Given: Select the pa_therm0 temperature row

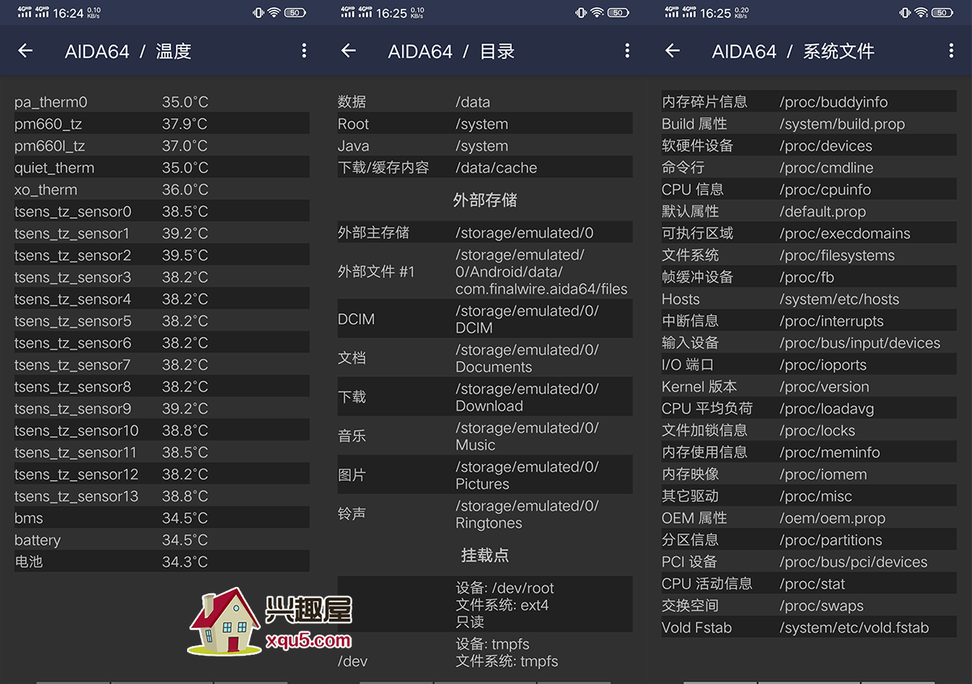Looking at the screenshot, I should 162,102.
